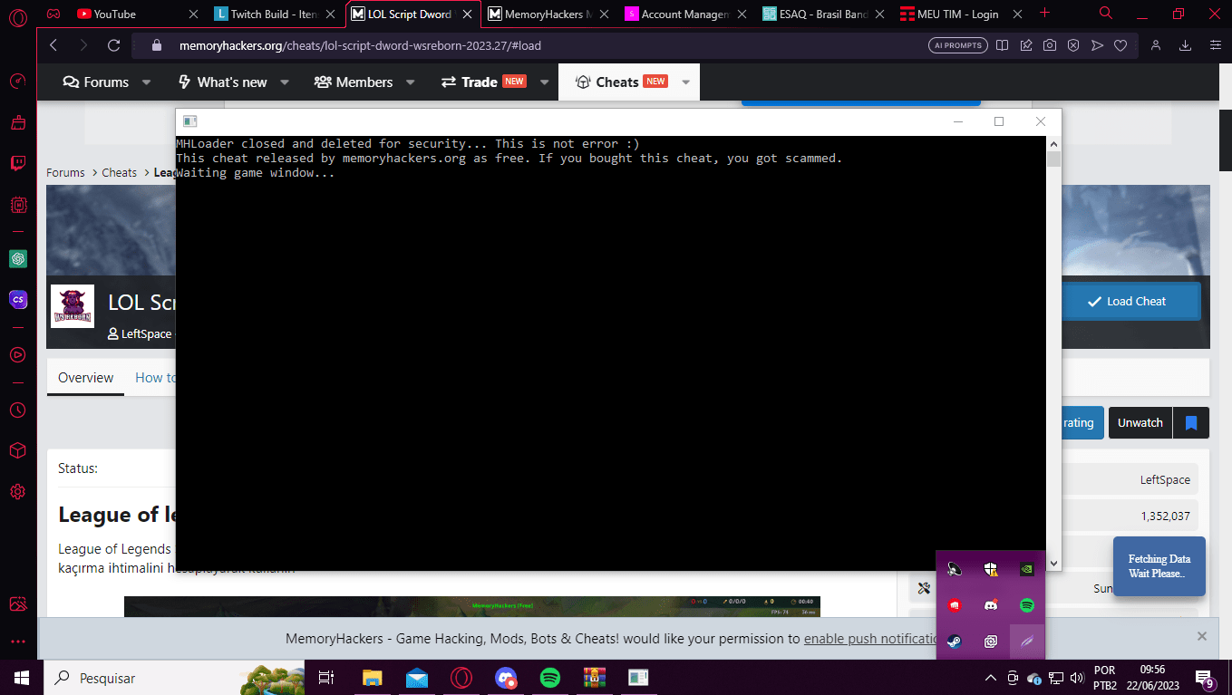Go back with the browser back arrow

pos(53,45)
